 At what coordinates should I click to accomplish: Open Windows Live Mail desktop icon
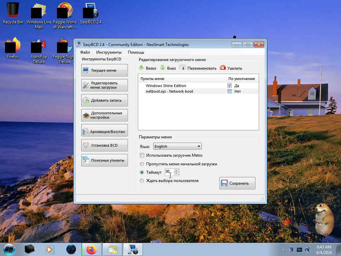39,16
